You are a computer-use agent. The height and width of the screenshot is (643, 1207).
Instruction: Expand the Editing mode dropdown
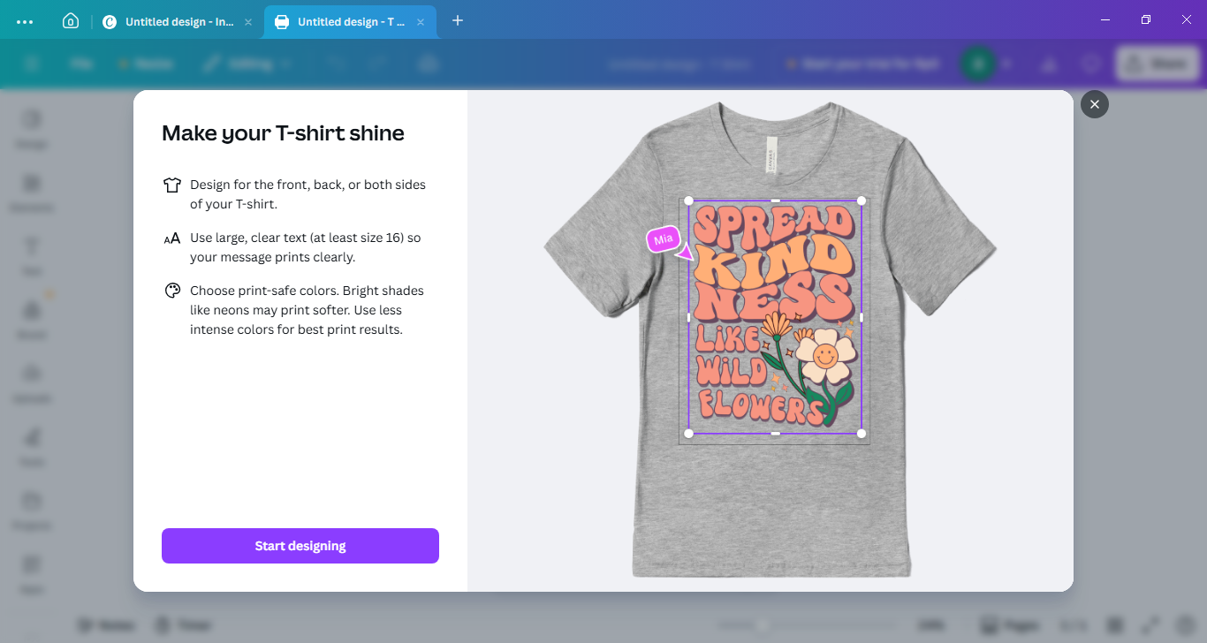pyautogui.click(x=249, y=64)
